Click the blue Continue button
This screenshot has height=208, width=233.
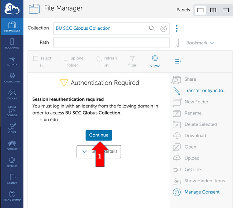pyautogui.click(x=99, y=135)
